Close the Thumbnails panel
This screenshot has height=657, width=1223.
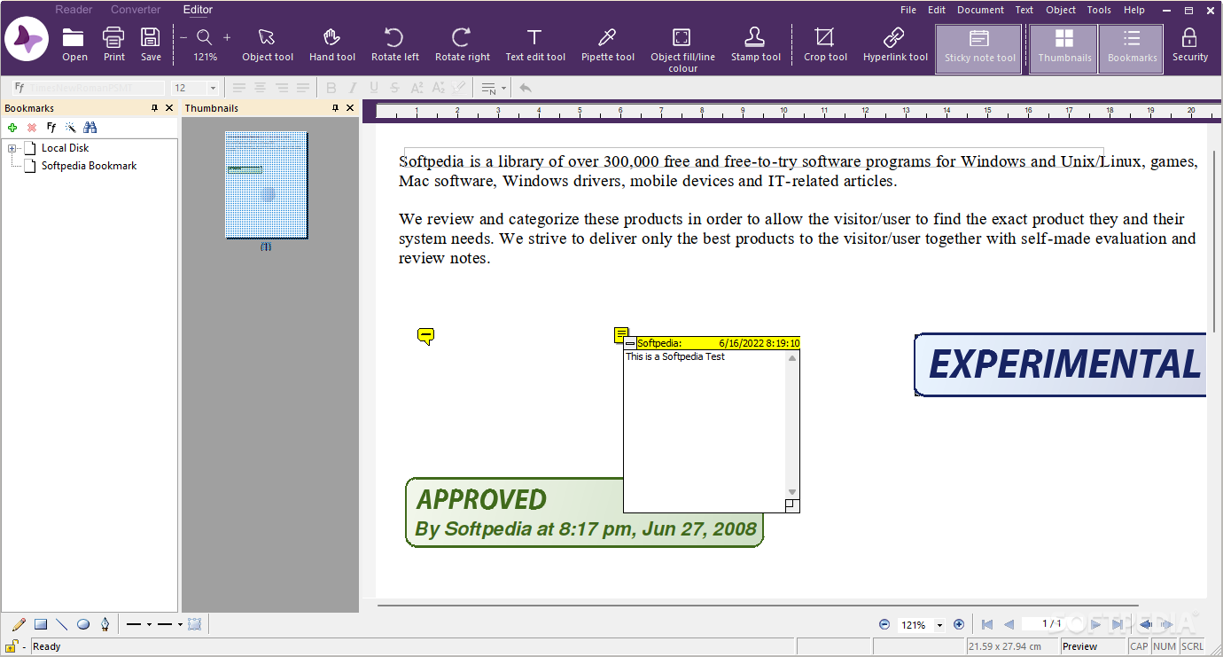click(350, 108)
